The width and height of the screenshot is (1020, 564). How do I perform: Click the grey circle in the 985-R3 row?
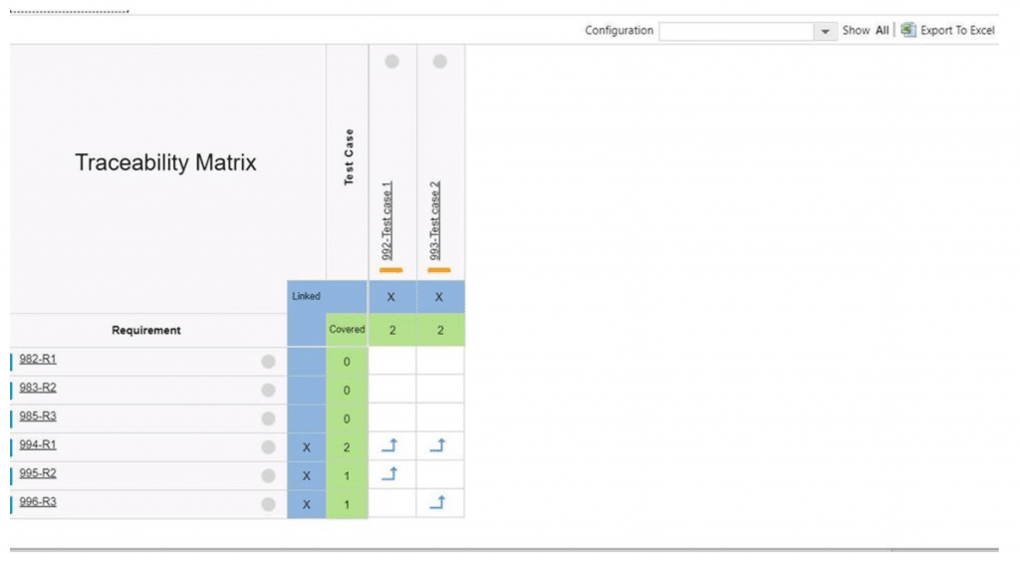point(268,419)
